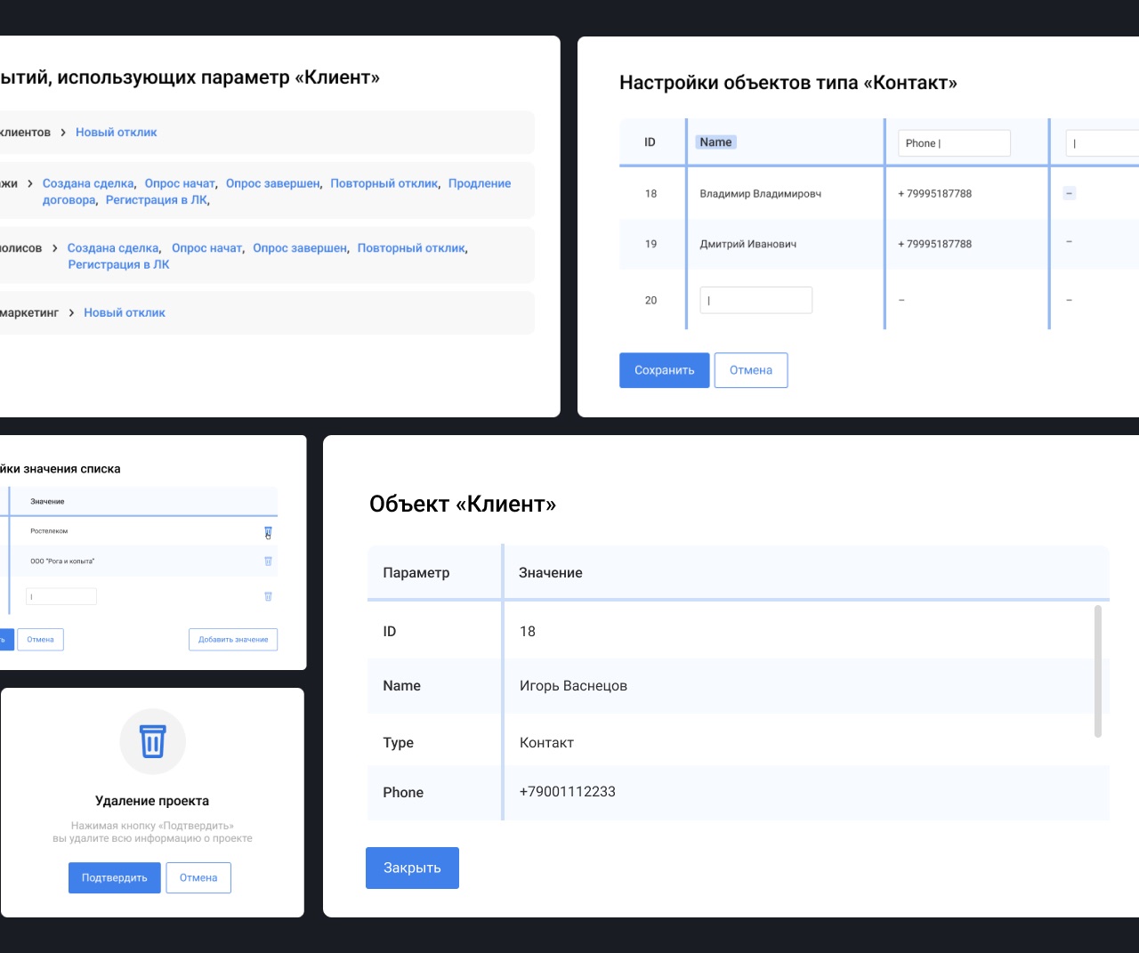Click Добавить значение button
The image size is (1139, 953).
click(x=233, y=640)
